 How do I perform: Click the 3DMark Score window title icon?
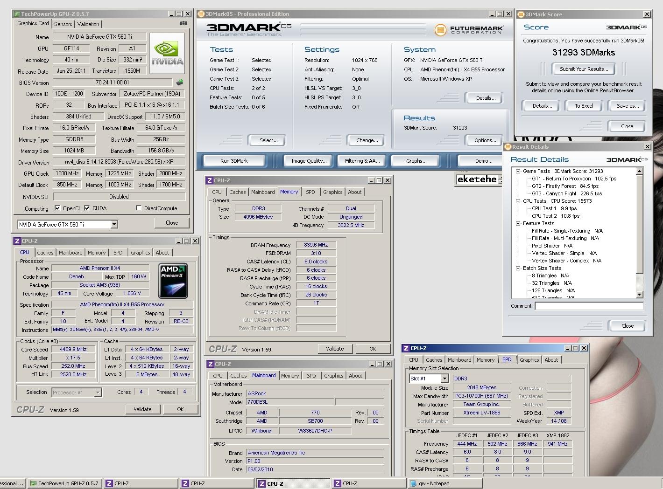coord(520,14)
